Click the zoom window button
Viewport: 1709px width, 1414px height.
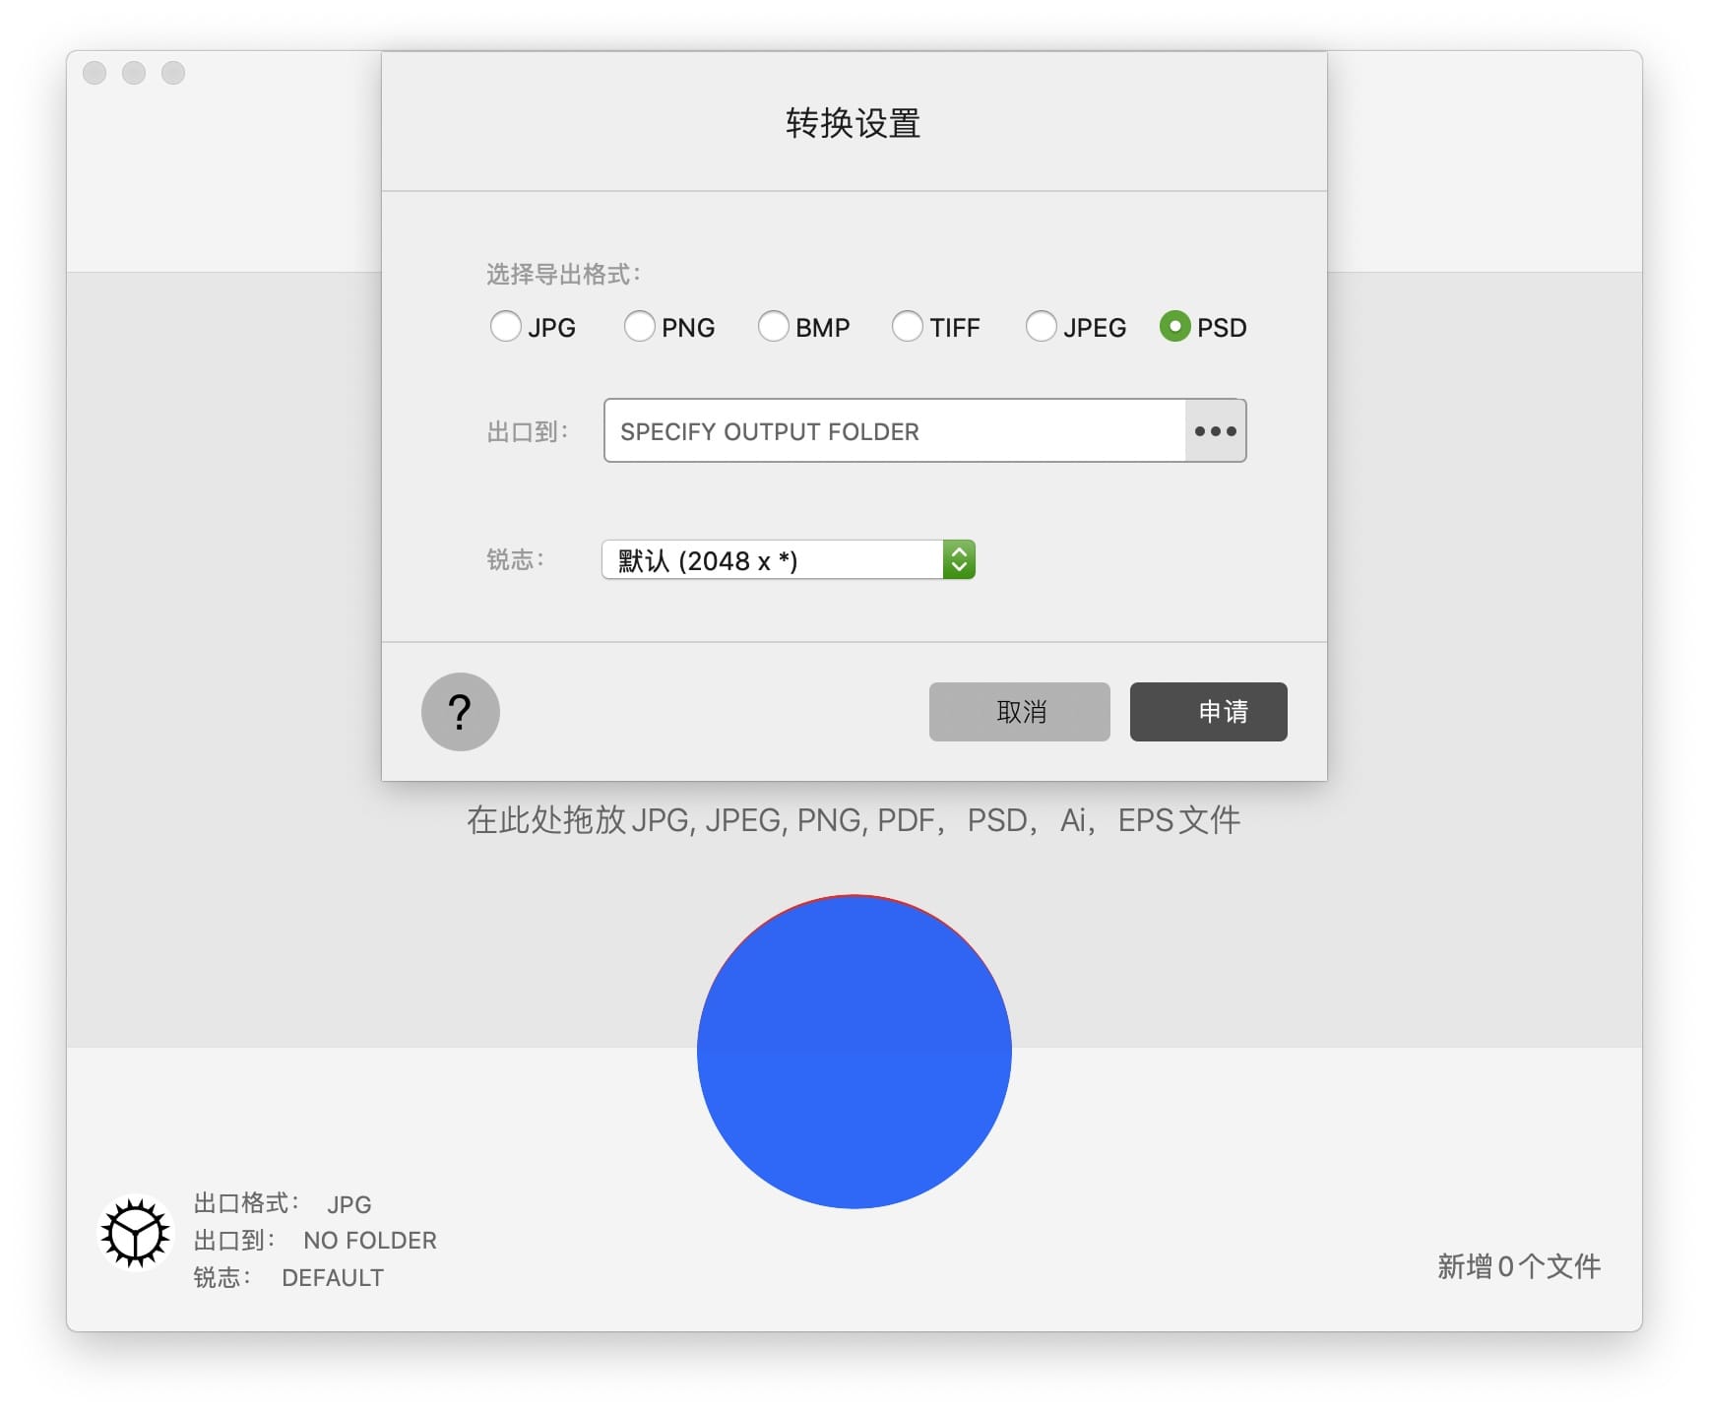point(173,73)
